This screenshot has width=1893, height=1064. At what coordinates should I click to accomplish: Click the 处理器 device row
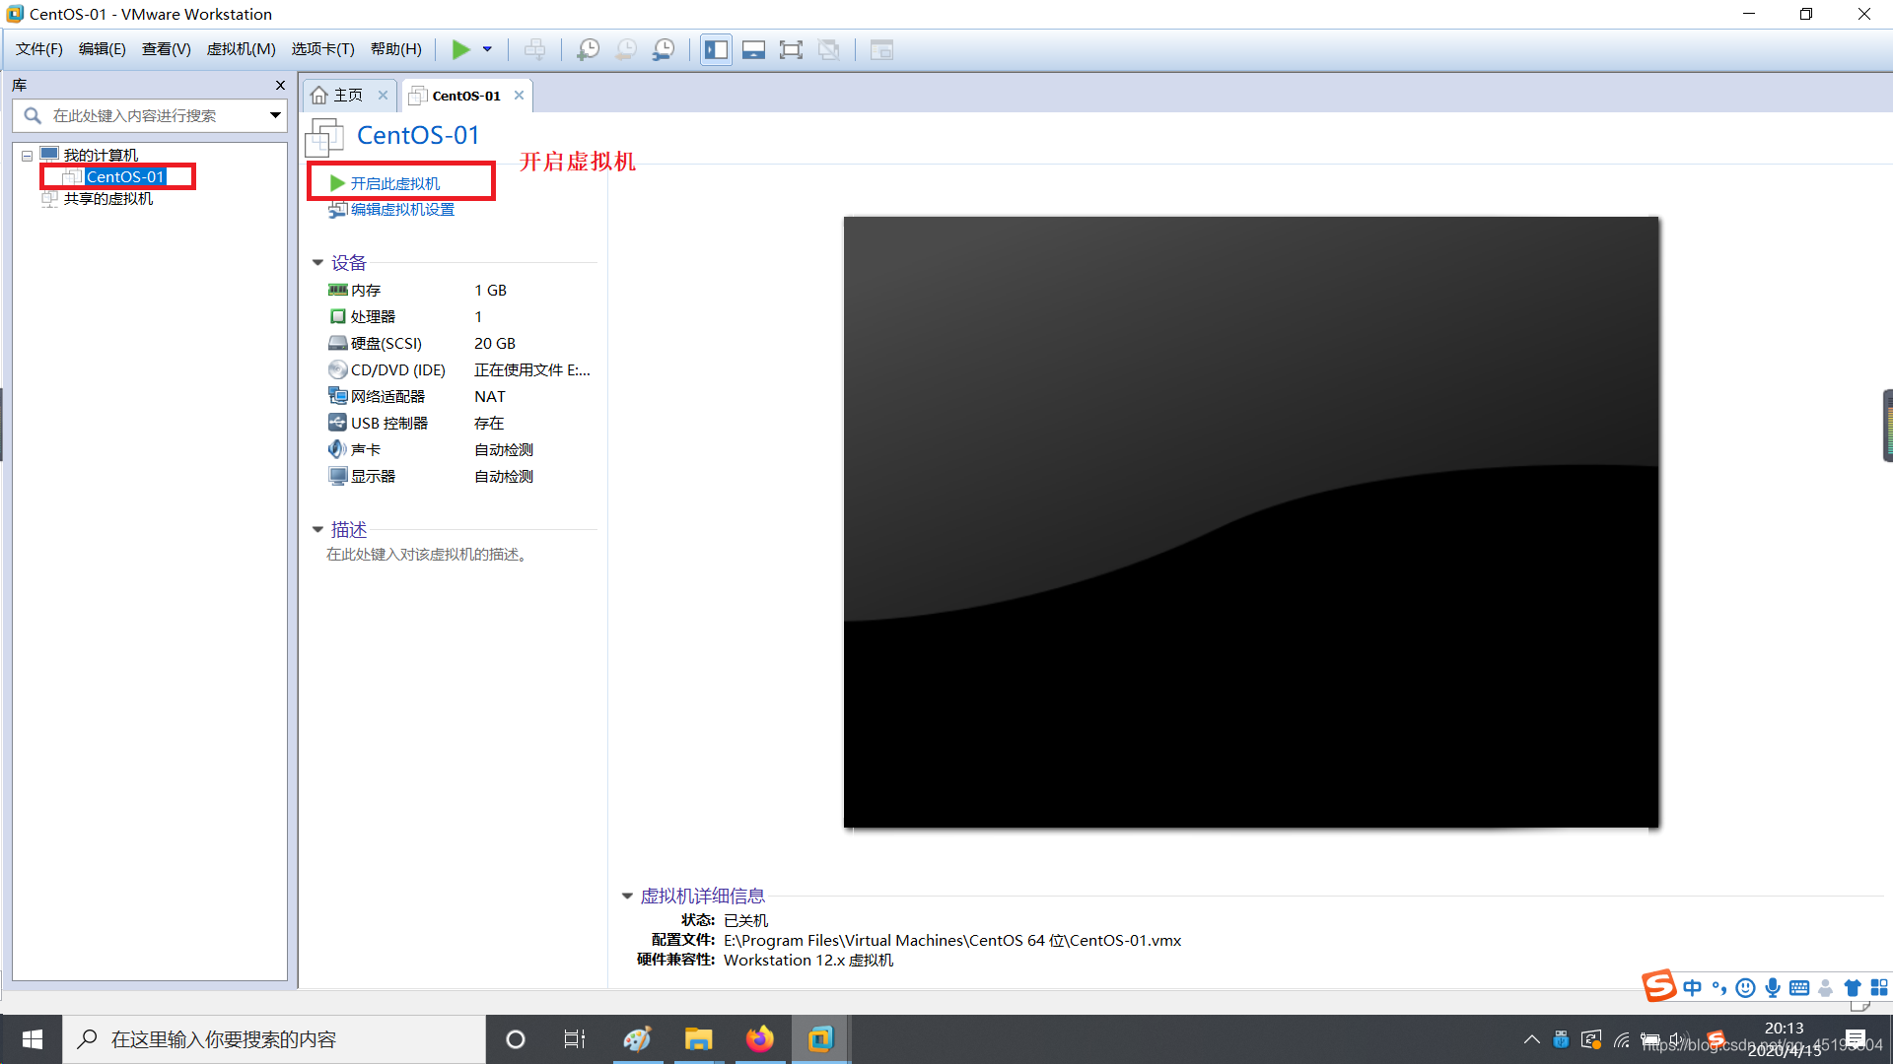click(461, 317)
